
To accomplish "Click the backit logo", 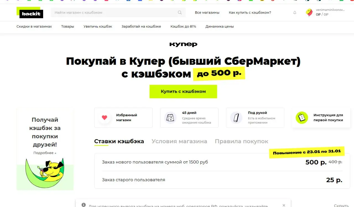I will pyautogui.click(x=30, y=13).
